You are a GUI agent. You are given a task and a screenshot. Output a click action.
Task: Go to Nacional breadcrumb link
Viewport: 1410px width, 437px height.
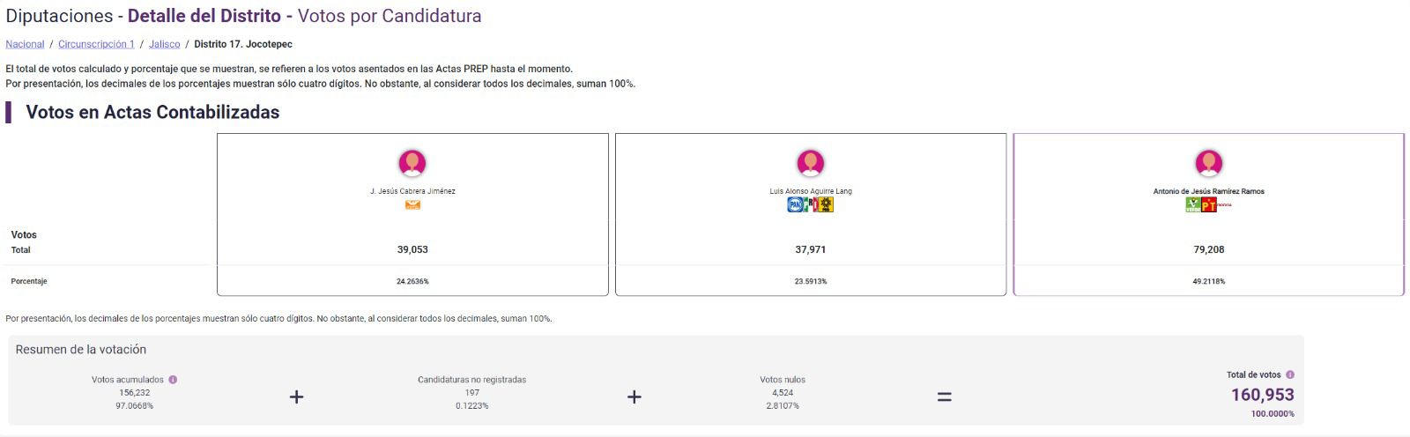pyautogui.click(x=25, y=44)
